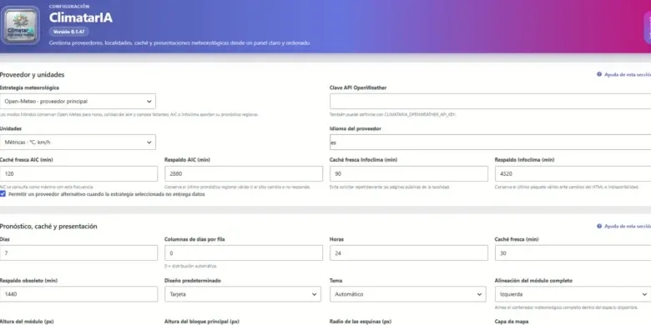This screenshot has width=651, height=325.
Task: Expand Tema dropdown Automático
Action: (x=407, y=294)
